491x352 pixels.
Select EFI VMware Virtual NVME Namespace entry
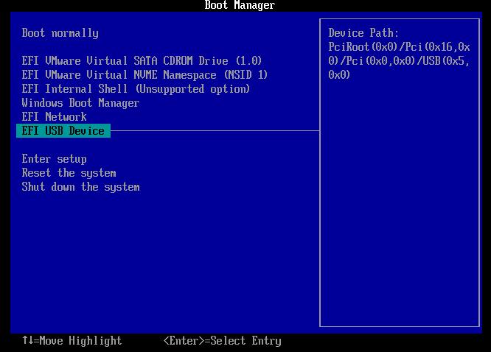[144, 75]
